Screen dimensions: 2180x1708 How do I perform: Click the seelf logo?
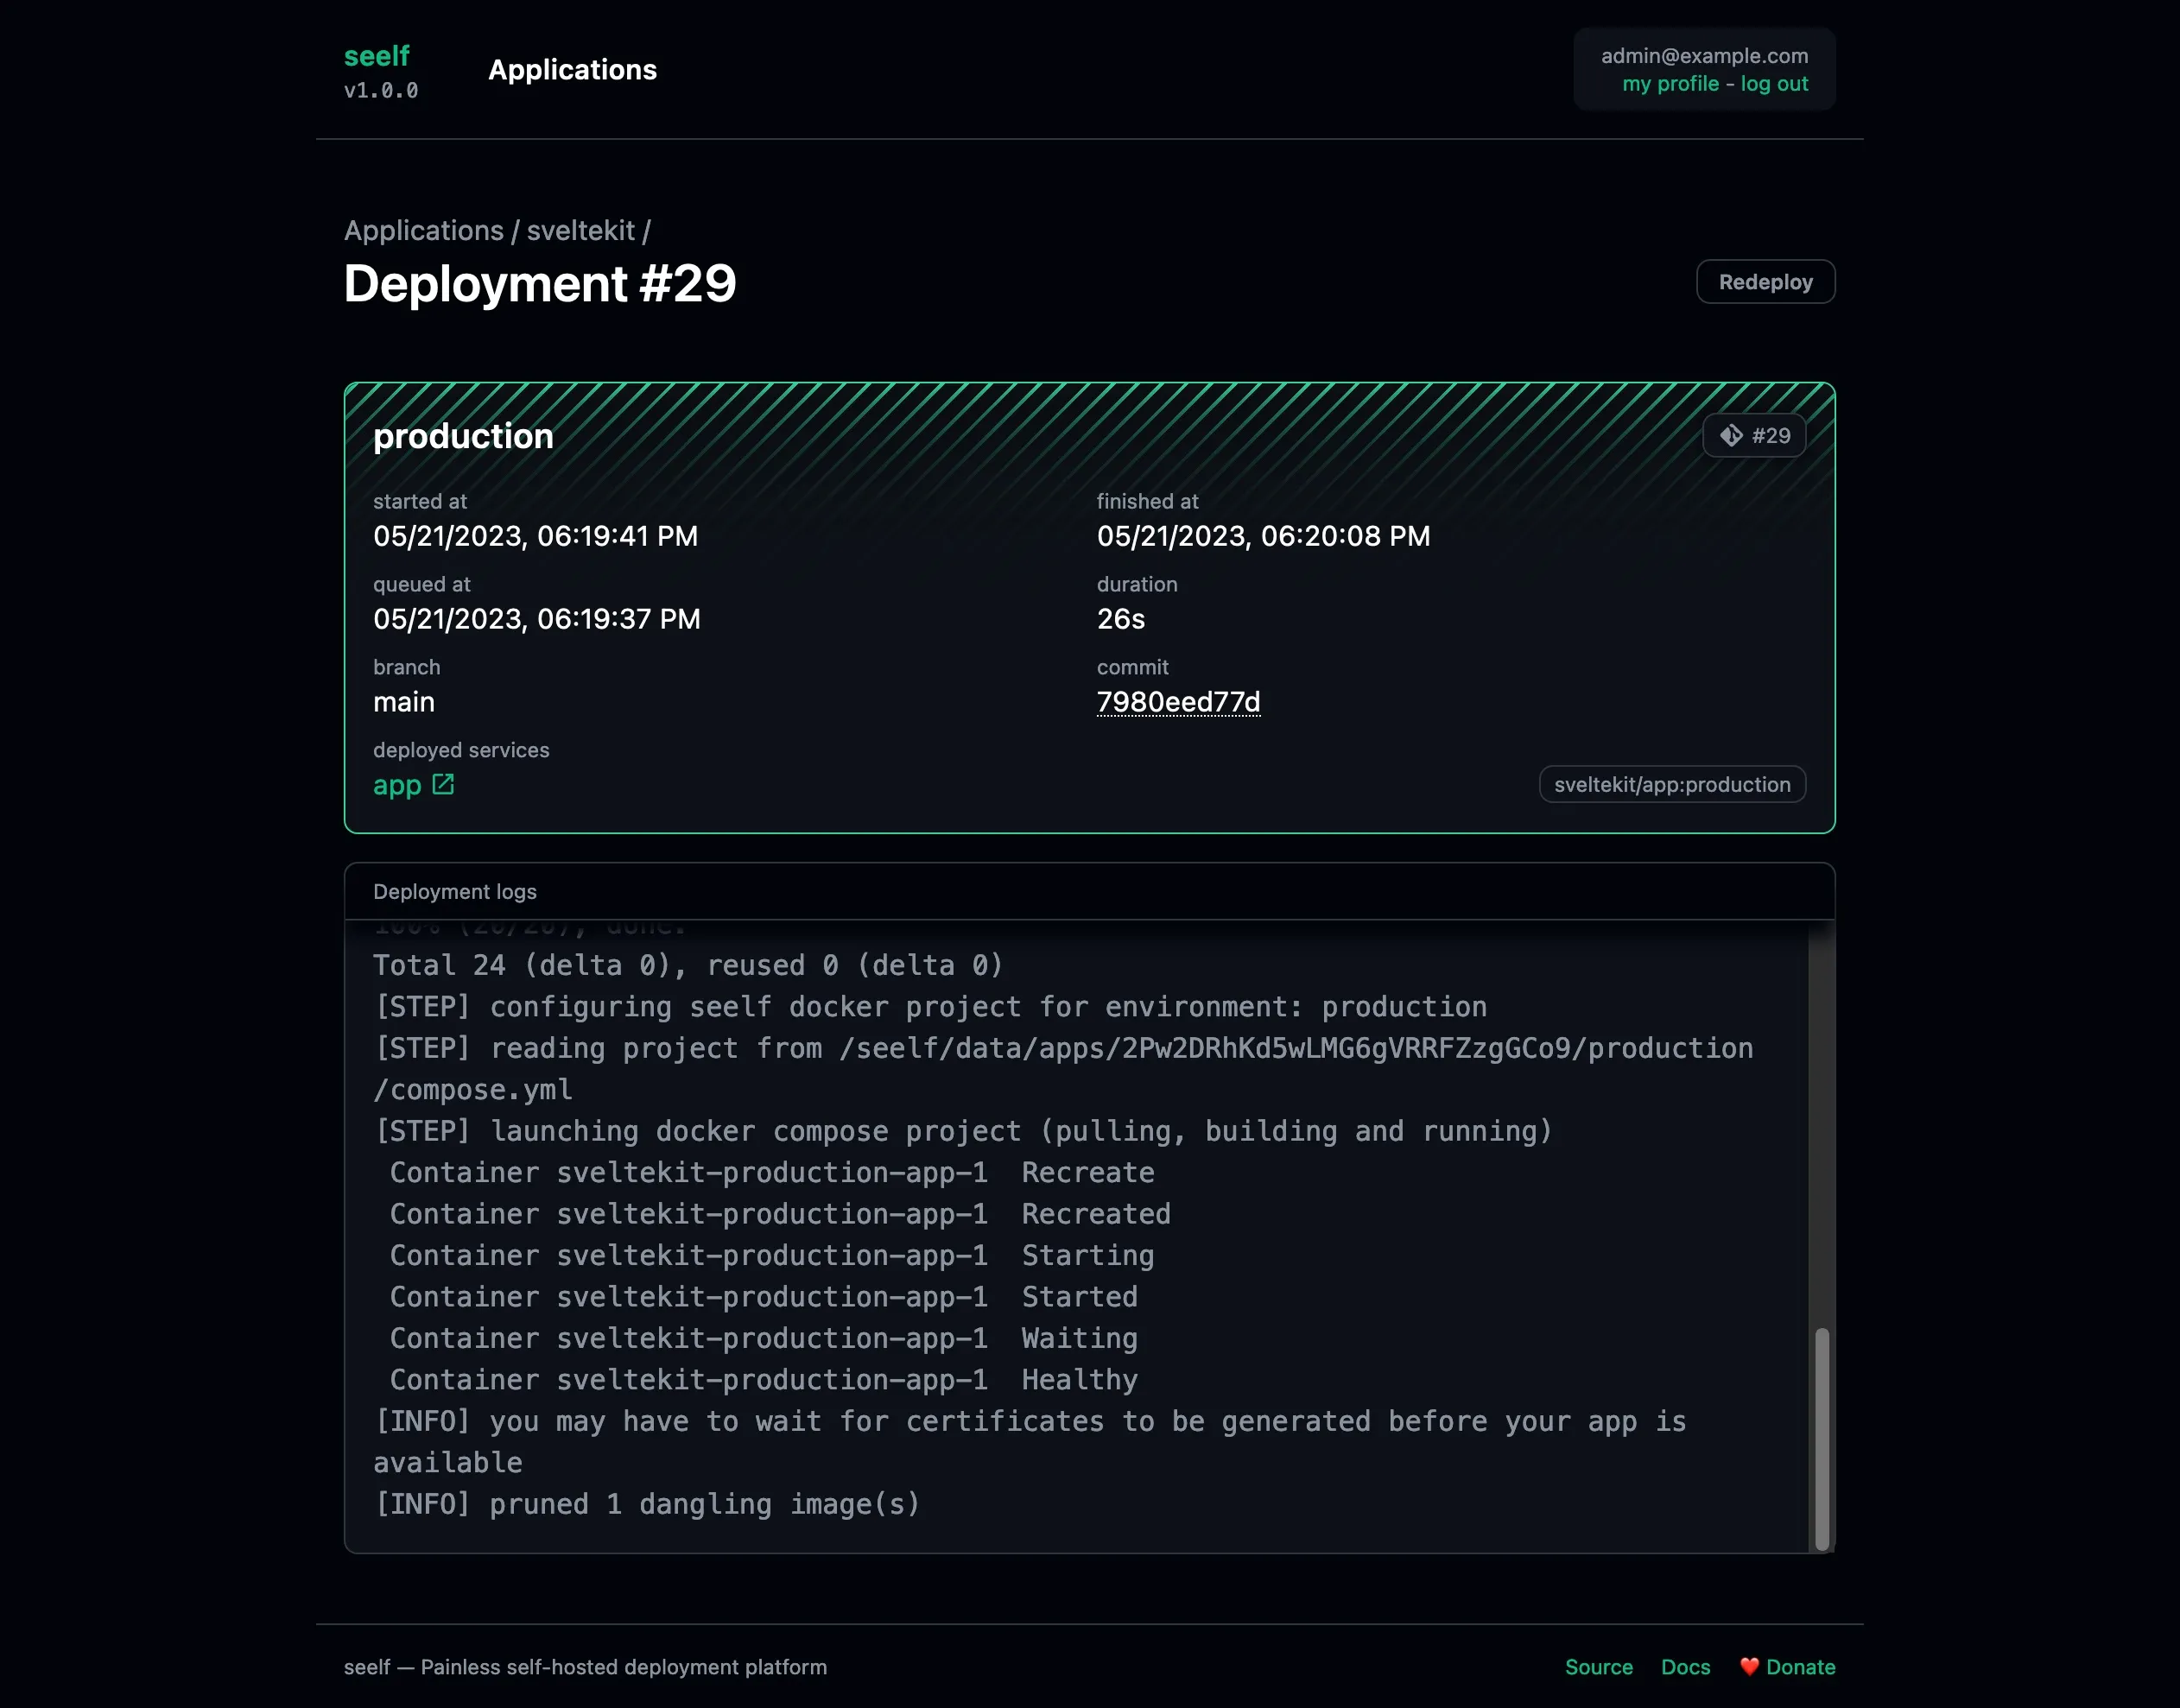point(377,57)
